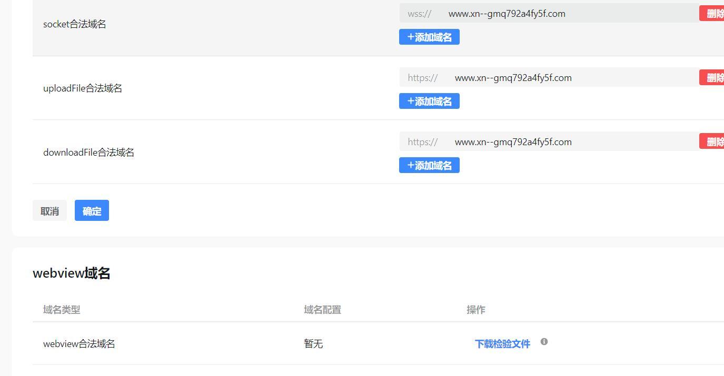Add a domain under socket合法域名

point(429,37)
